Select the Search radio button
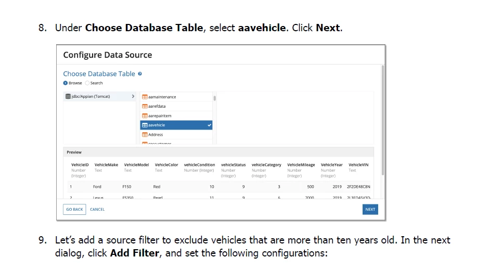This screenshot has width=502, height=270. click(x=87, y=83)
